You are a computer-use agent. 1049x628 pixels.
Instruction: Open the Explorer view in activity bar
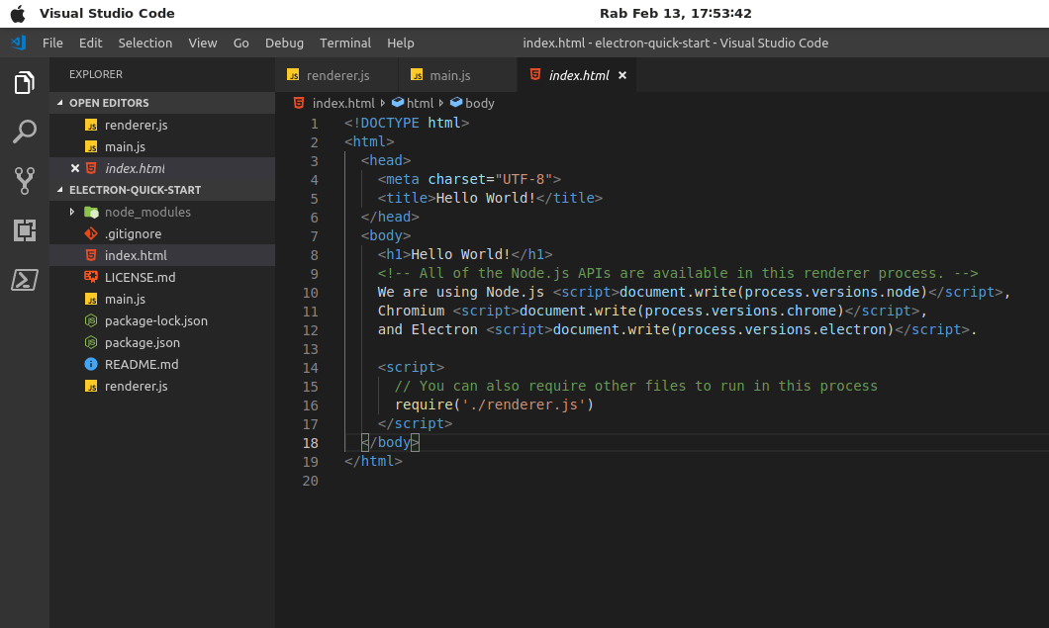24,83
